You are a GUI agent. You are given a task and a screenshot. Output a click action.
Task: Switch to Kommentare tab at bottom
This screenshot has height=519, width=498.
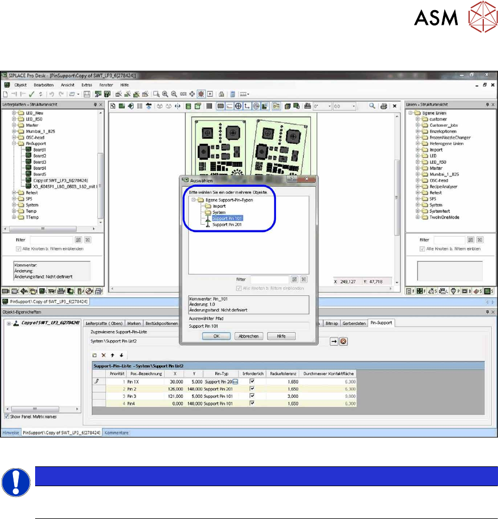point(116,432)
